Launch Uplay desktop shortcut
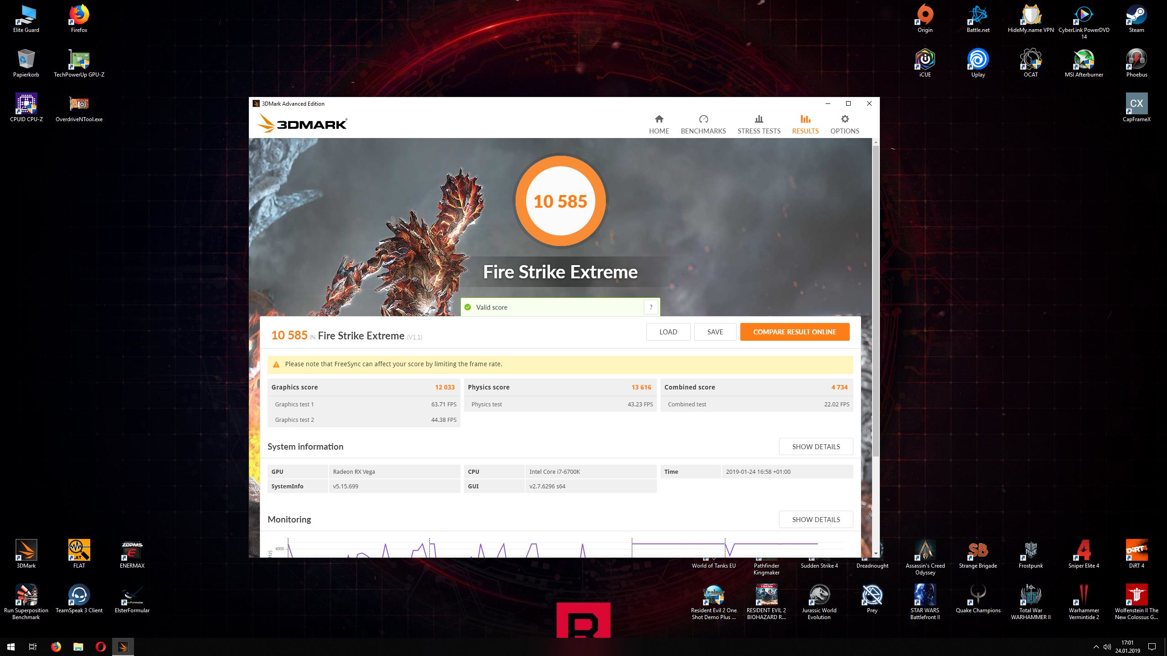The width and height of the screenshot is (1167, 656). point(978,64)
